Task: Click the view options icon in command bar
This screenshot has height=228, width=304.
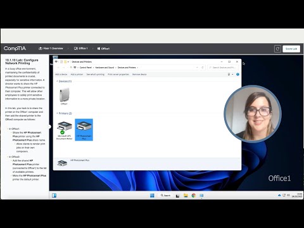Action: (x=229, y=74)
